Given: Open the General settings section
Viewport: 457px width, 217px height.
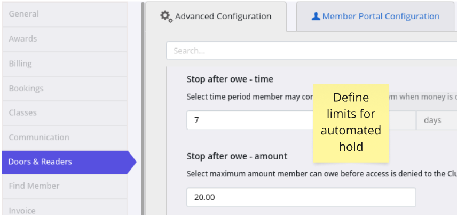Looking at the screenshot, I should coord(65,14).
